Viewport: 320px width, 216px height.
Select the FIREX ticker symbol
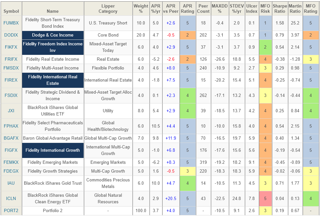(x=11, y=80)
